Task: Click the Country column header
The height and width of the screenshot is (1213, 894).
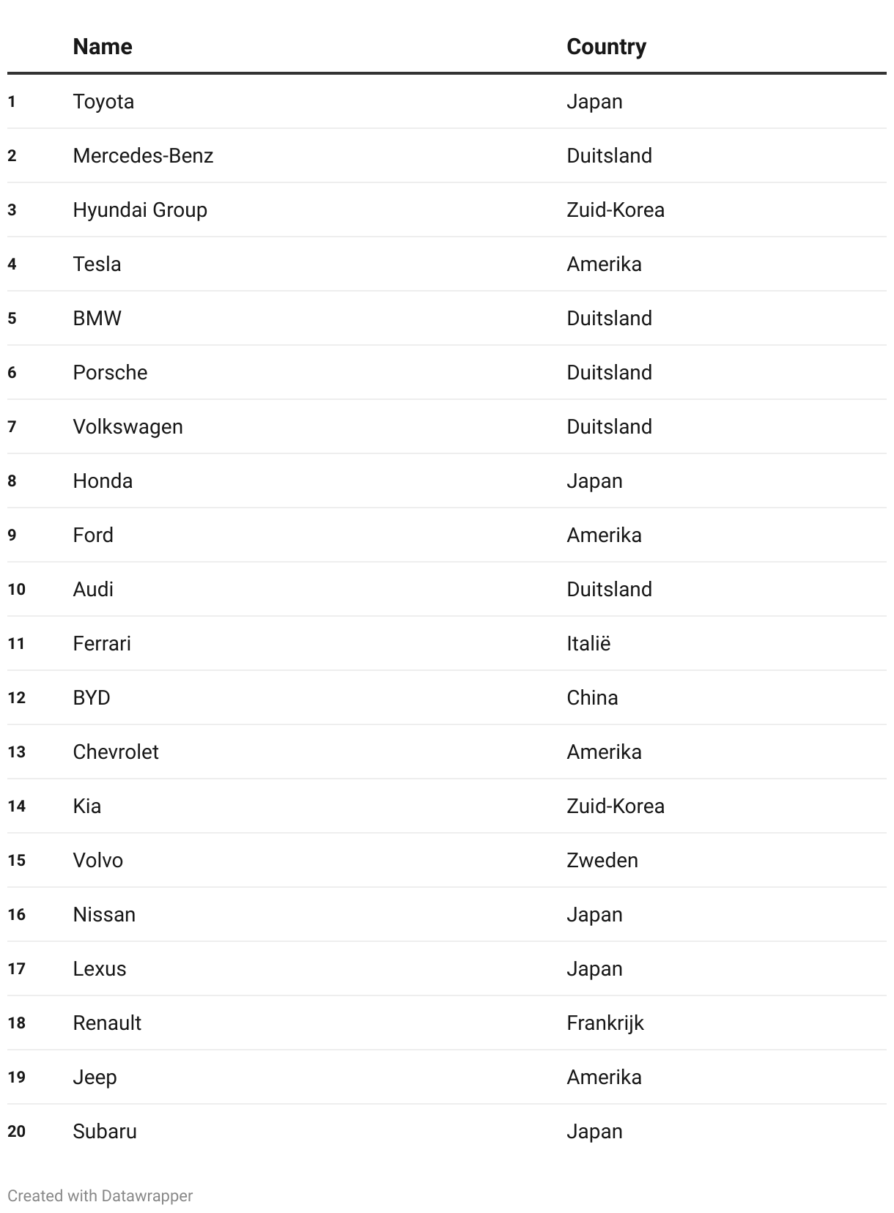Action: point(606,47)
